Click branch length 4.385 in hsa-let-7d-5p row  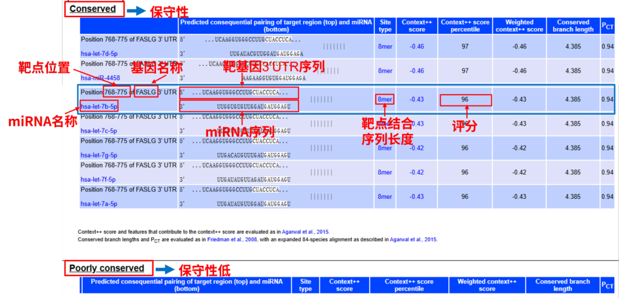pyautogui.click(x=573, y=46)
